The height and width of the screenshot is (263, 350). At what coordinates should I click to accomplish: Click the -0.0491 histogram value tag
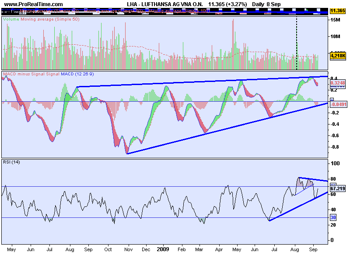338,104
